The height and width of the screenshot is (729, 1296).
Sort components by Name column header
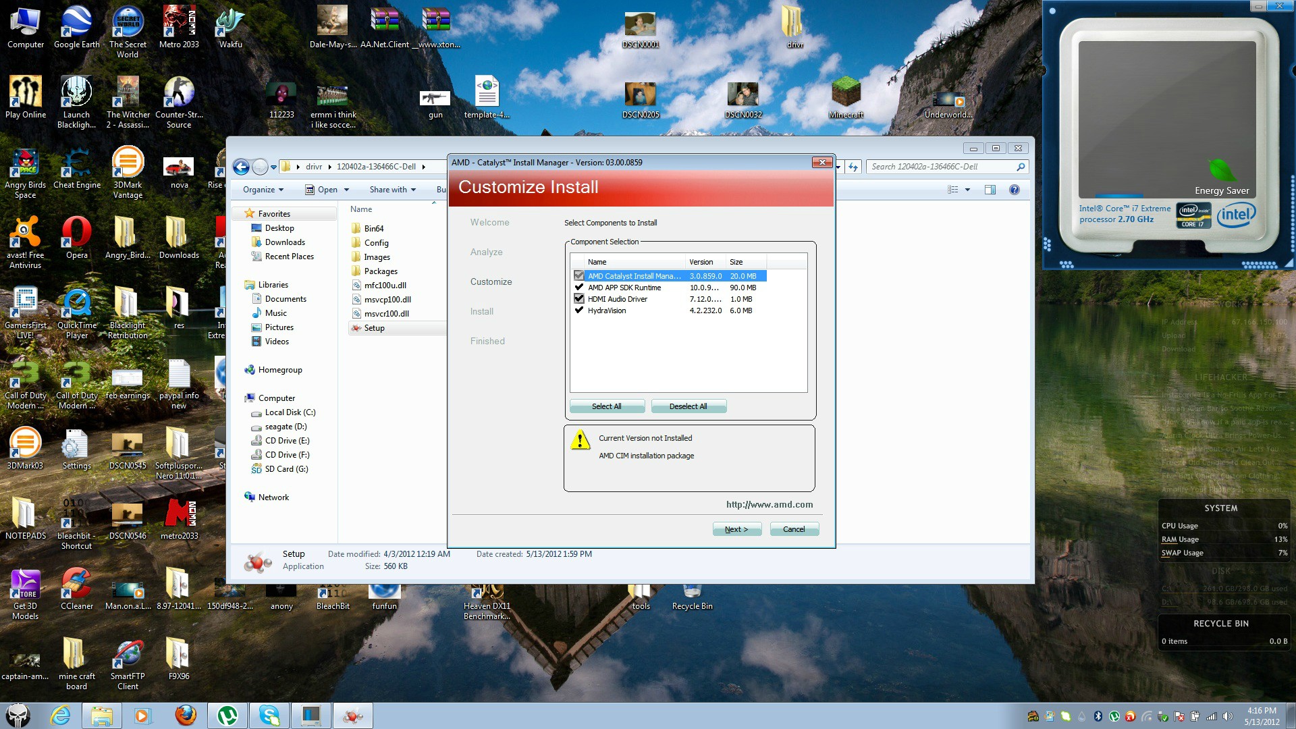[x=634, y=262]
